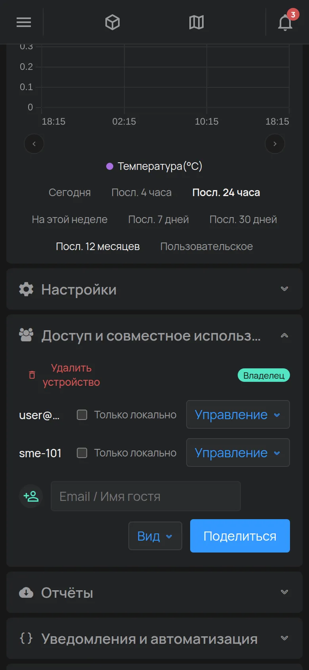Open Управление dropdown for user@ row
Screen dimensions: 309x670
(x=238, y=414)
